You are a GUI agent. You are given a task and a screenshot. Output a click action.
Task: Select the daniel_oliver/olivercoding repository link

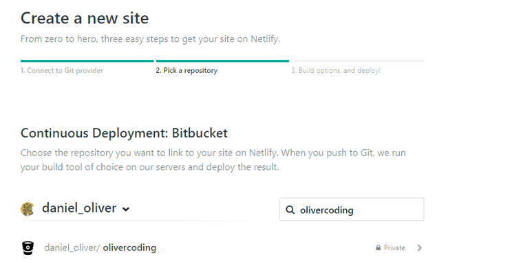click(100, 247)
